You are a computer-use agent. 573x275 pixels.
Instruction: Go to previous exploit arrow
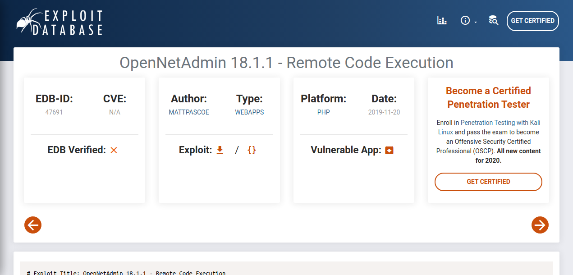[33, 225]
